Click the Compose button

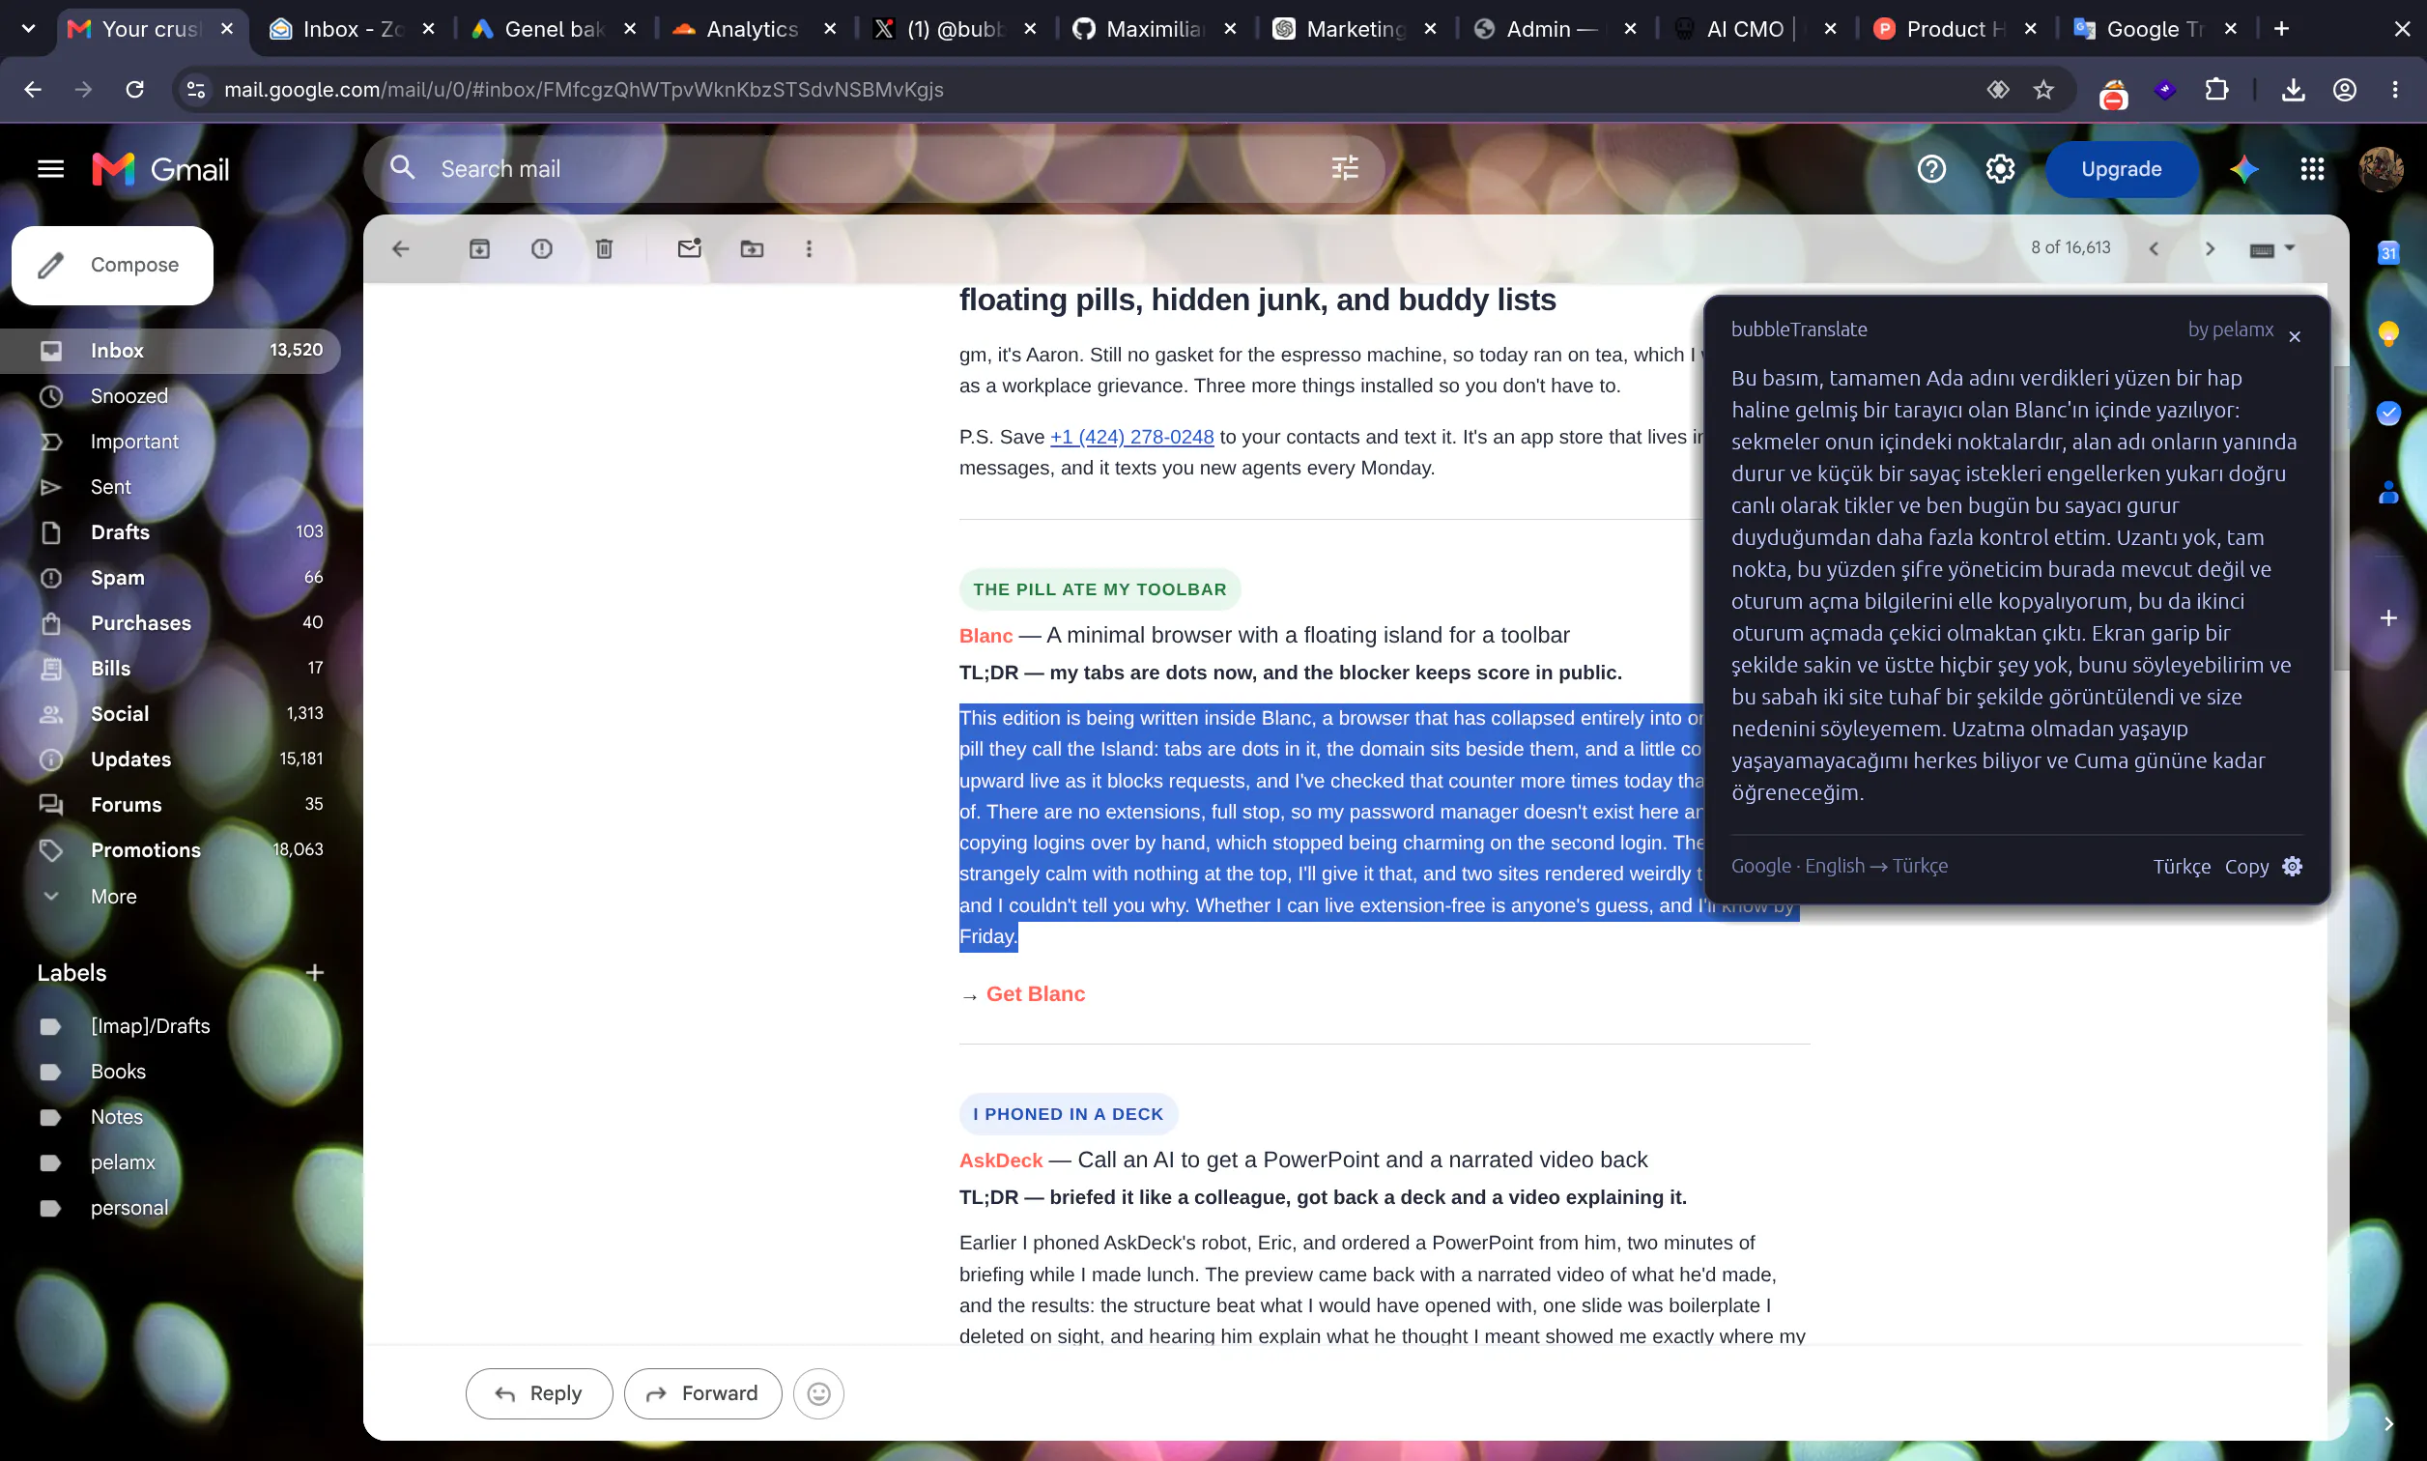tap(112, 265)
